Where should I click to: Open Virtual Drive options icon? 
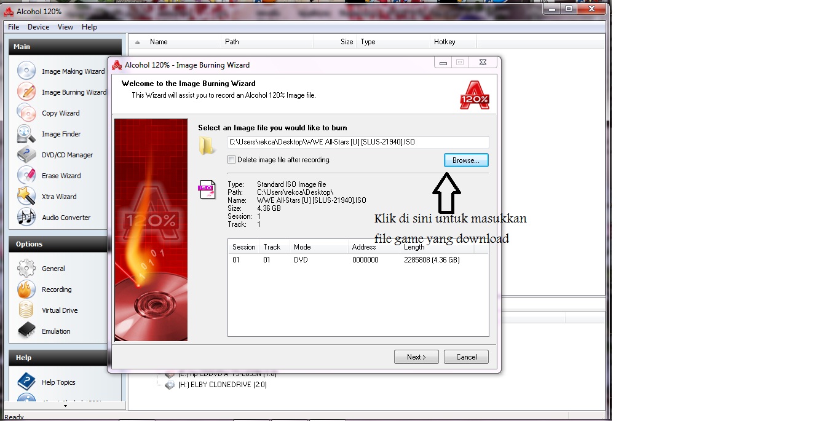pyautogui.click(x=26, y=310)
